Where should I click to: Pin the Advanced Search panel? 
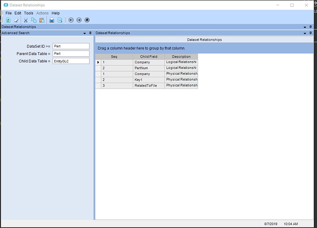90,33
